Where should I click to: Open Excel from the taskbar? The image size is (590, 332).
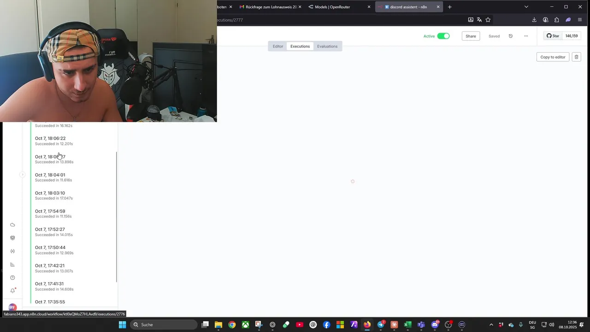point(407,325)
